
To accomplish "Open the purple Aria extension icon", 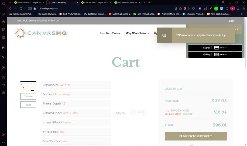I will [x=200, y=8].
